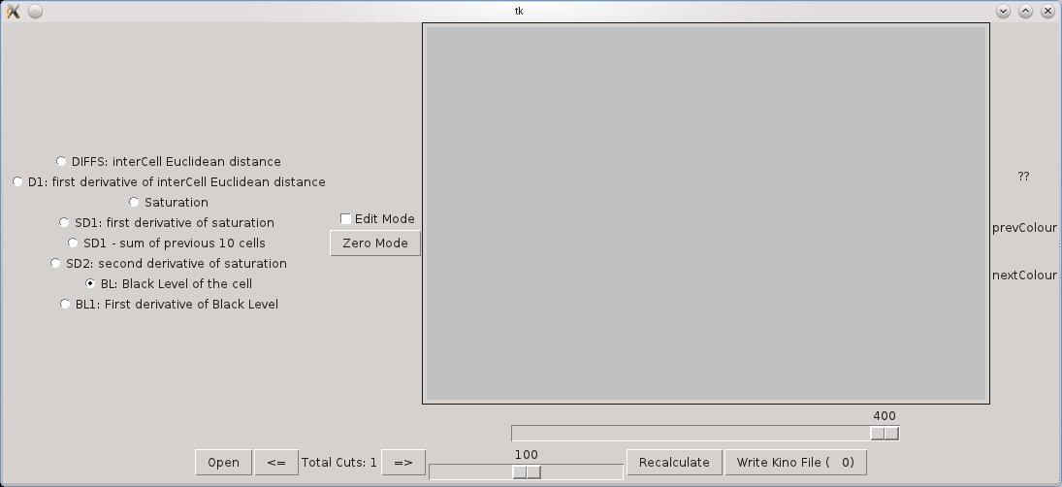The image size is (1062, 487).
Task: Enable the Edit Mode checkbox
Action: [x=346, y=219]
